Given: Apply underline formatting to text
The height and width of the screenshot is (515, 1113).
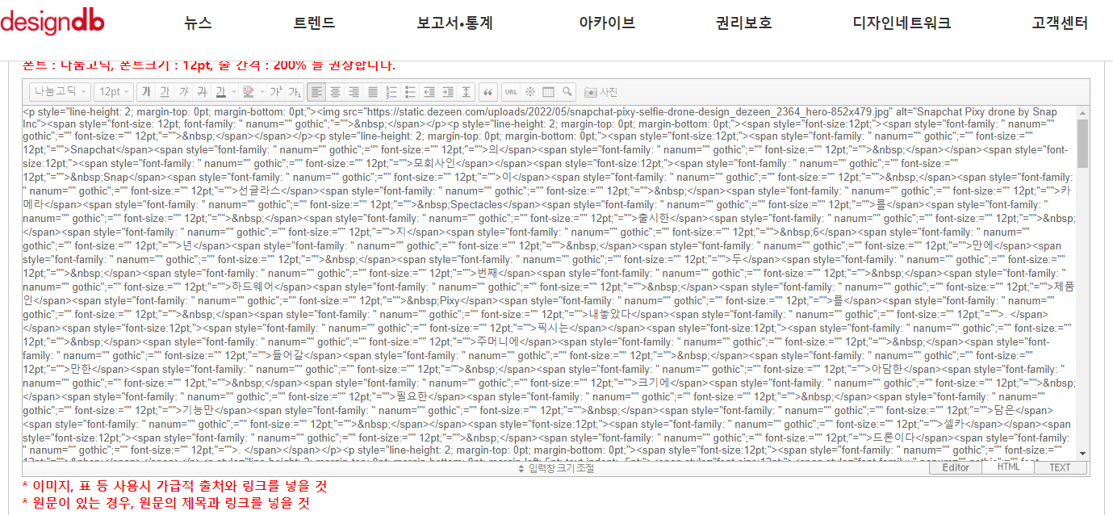Looking at the screenshot, I should coord(165,92).
